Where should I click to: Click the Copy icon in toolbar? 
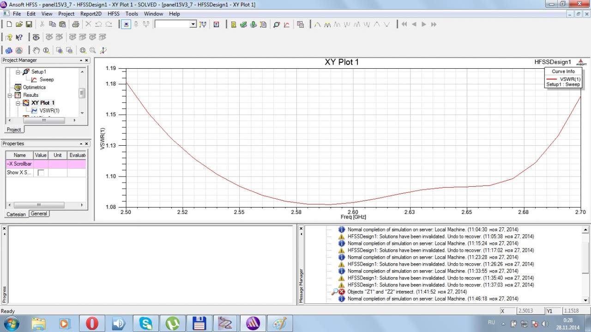[x=52, y=24]
